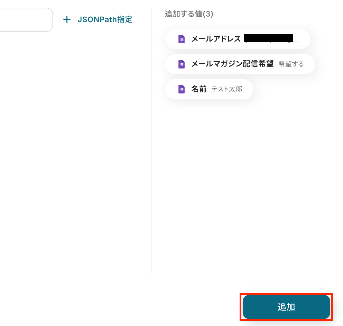343x326 pixels.
Task: Click empty area below the input box
Action: point(69,138)
